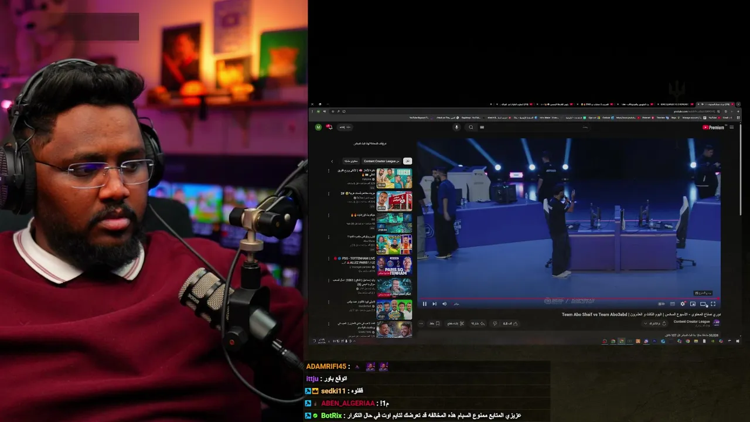Open the Translate bookmark
Viewport: 750px width, 422px height.
coord(662,118)
